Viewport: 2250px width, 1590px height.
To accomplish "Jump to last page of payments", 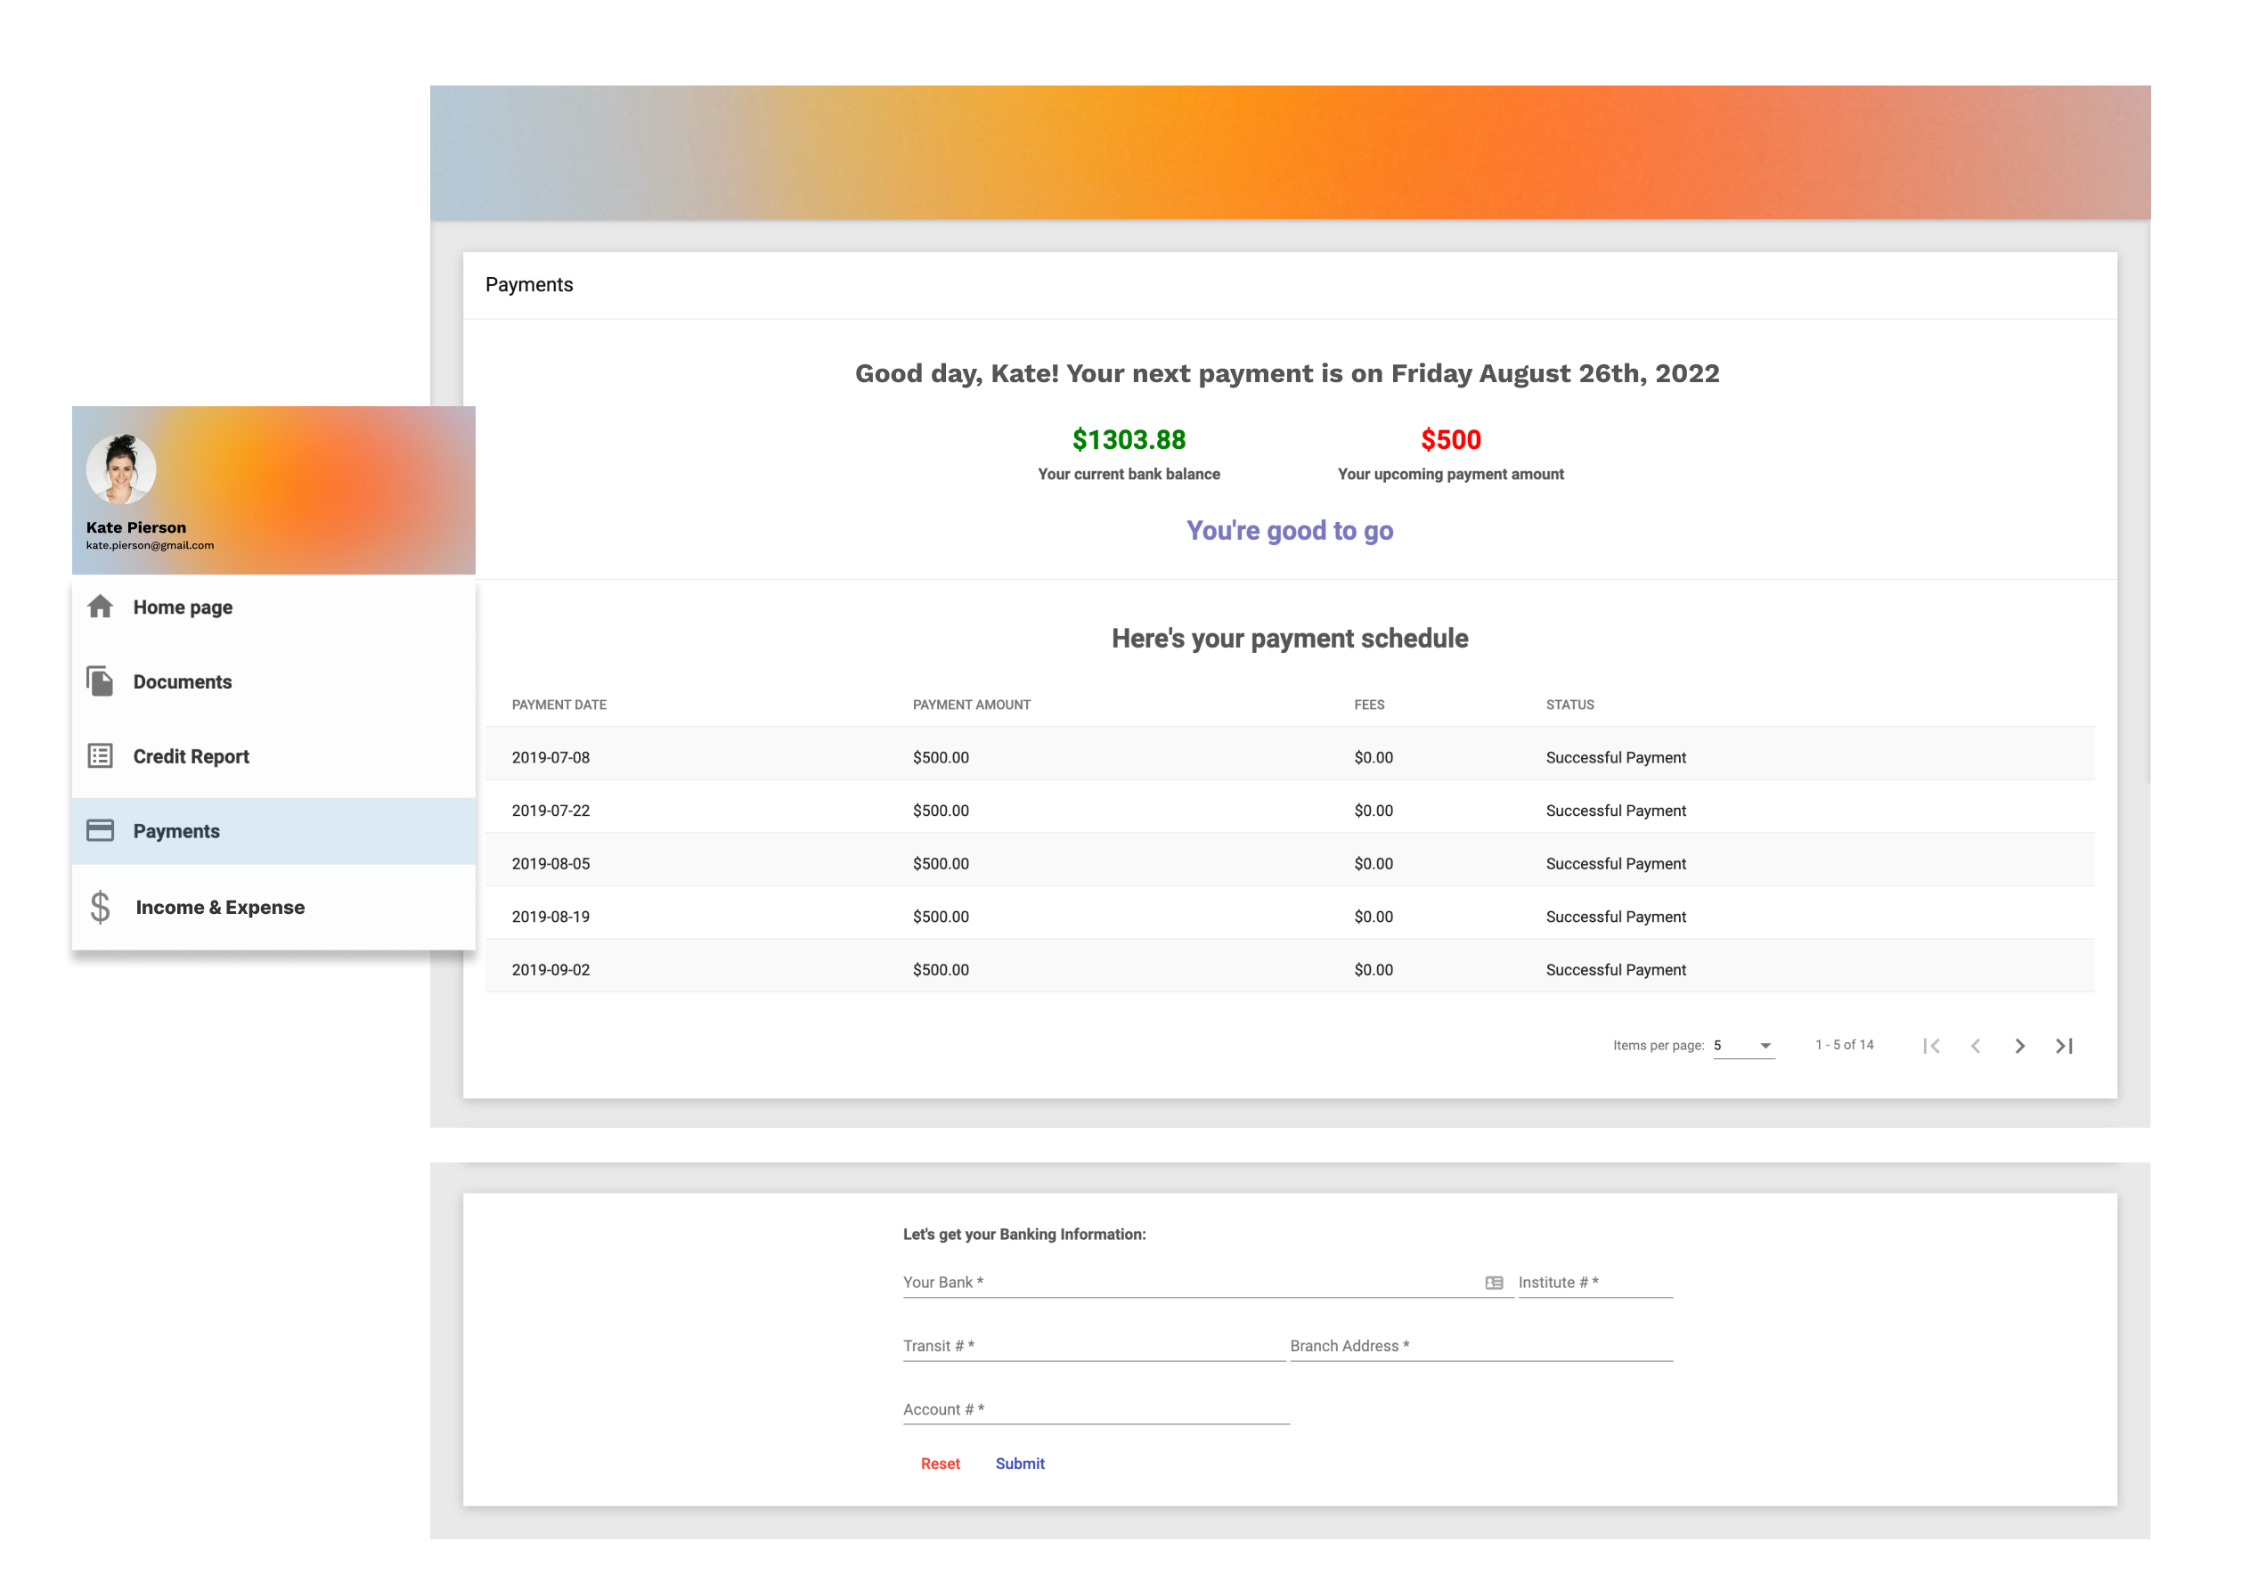I will coord(2064,1046).
